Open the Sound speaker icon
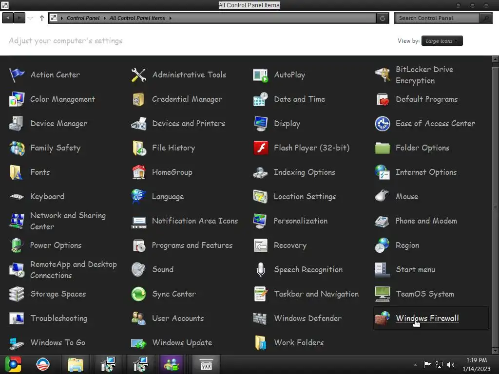The height and width of the screenshot is (374, 499). coord(138,270)
